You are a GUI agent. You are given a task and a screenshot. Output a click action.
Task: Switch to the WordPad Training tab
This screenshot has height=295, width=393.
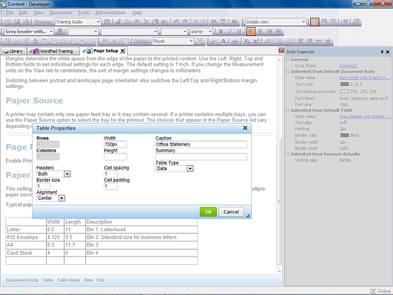(x=53, y=51)
